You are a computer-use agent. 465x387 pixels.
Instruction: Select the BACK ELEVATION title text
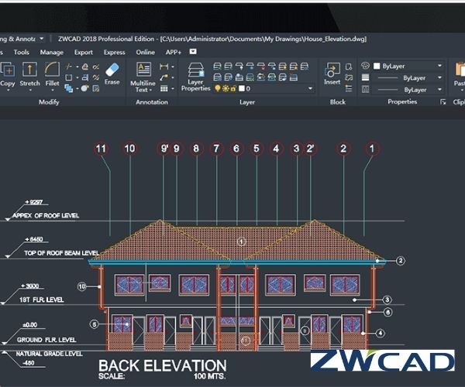pos(163,365)
